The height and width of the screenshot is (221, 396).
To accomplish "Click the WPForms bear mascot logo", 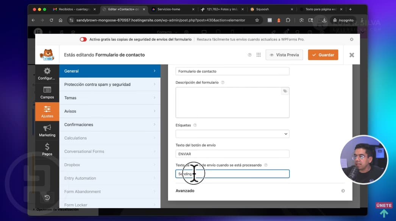I will point(47,55).
